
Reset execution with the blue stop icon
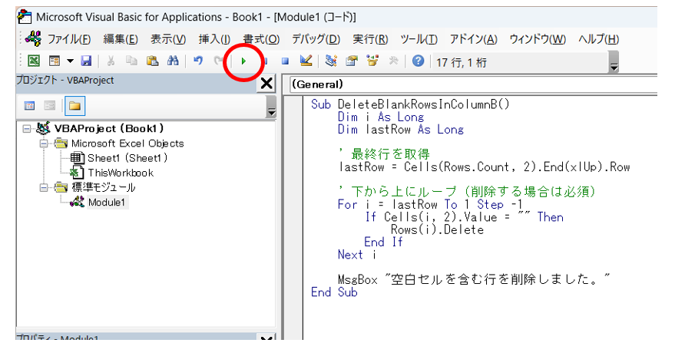(285, 61)
